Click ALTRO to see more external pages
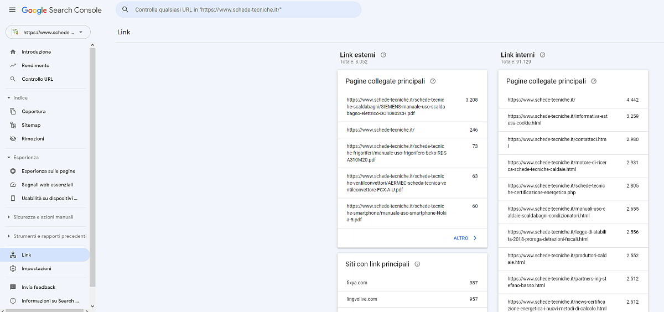Viewport: 664px width, 312px height. 461,238
